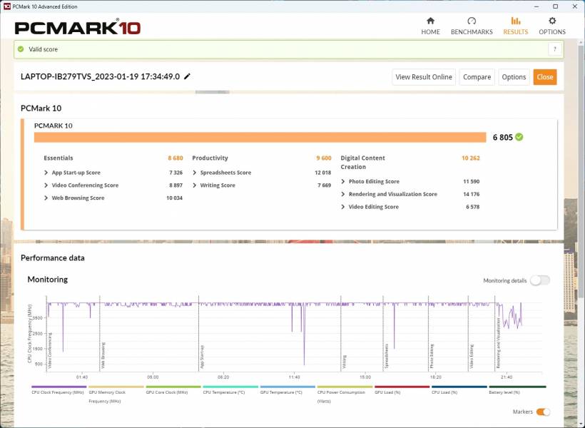Click the Web Browsing value 10 034
This screenshot has height=428, width=585.
(174, 198)
